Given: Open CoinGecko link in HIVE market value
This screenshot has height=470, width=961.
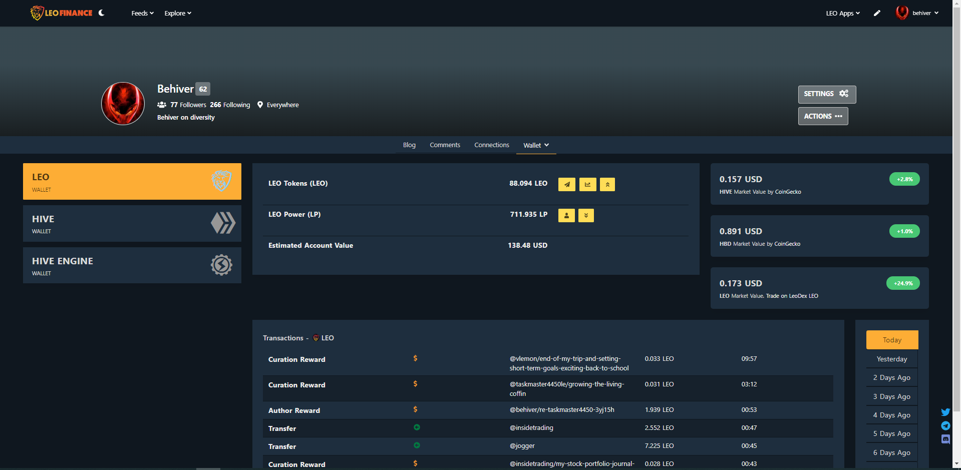Looking at the screenshot, I should coord(788,192).
